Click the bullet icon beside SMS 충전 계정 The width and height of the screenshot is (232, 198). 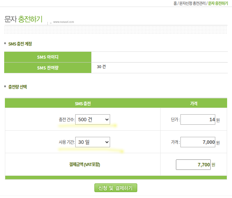point(5,43)
